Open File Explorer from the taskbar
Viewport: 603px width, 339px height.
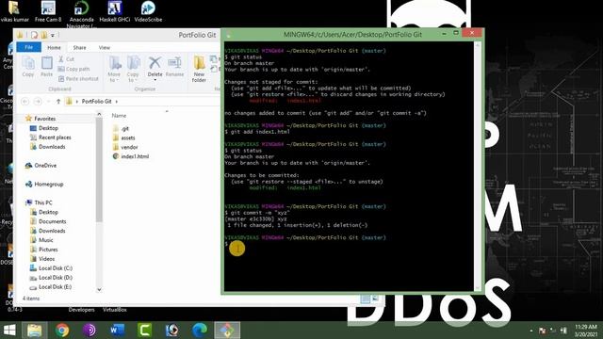pyautogui.click(x=34, y=331)
